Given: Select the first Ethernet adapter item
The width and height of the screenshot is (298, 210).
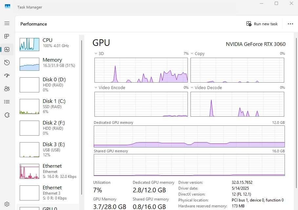Looking at the screenshot, I should pos(48,171).
